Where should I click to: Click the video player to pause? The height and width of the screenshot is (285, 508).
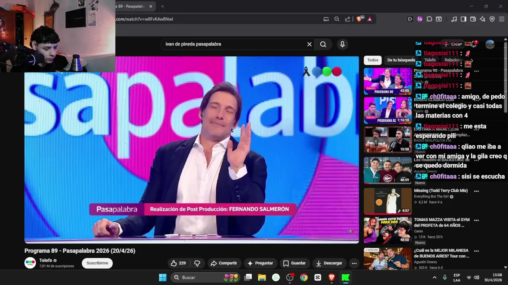pyautogui.click(x=191, y=150)
